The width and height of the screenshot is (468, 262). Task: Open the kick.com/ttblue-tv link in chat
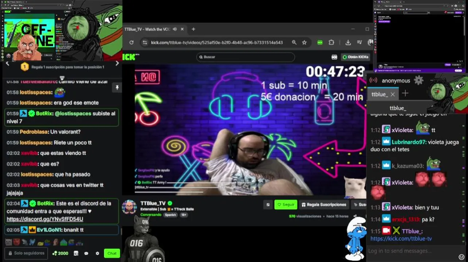pyautogui.click(x=401, y=239)
